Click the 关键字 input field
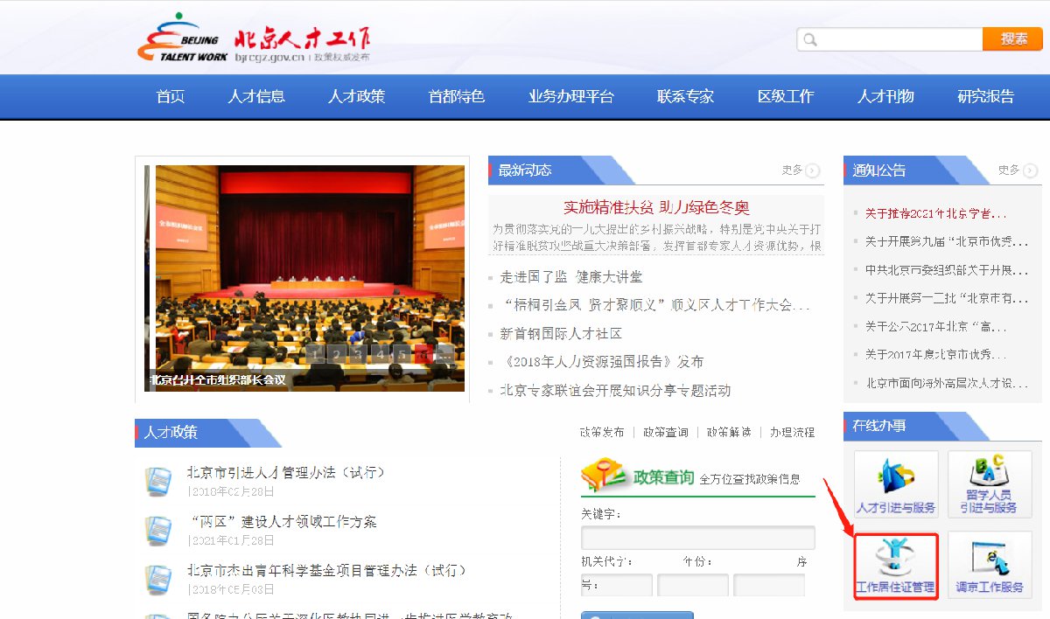Image resolution: width=1050 pixels, height=619 pixels. (x=698, y=537)
